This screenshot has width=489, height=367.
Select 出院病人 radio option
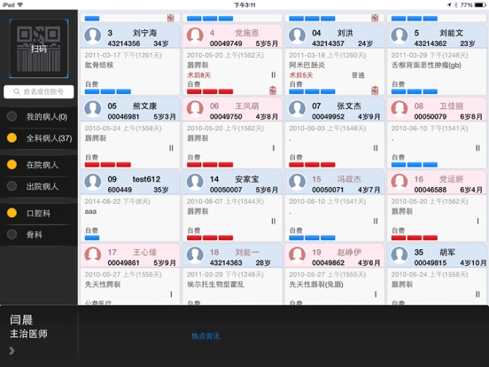(x=12, y=186)
